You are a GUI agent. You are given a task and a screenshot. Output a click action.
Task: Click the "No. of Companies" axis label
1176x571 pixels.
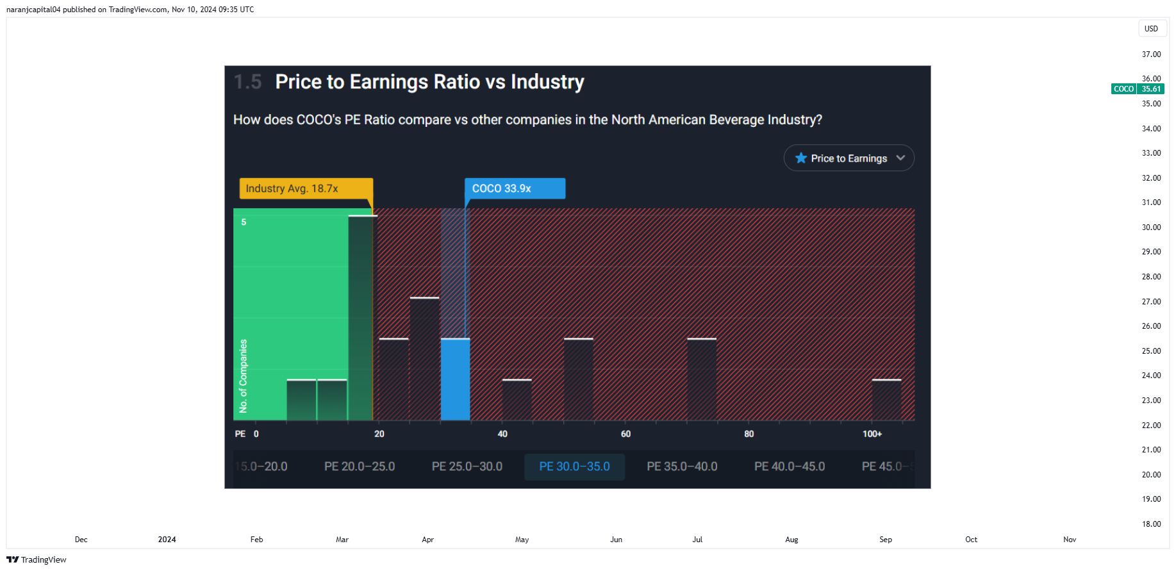(x=243, y=376)
